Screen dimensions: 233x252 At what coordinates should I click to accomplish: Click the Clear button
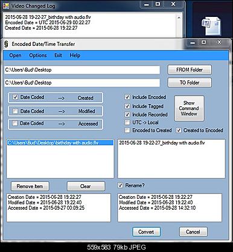86,186
